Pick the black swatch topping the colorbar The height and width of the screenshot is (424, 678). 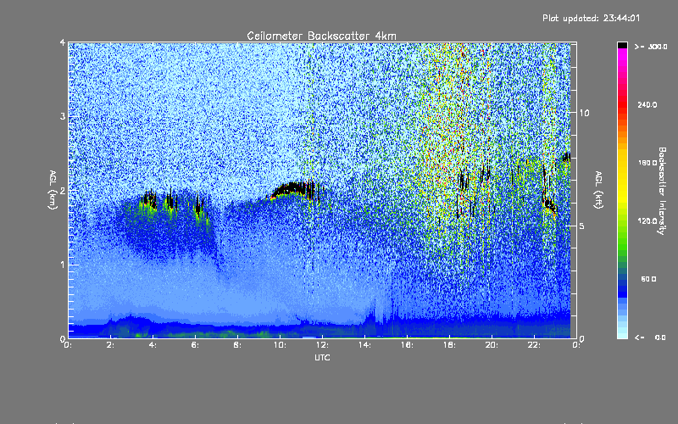click(x=622, y=45)
